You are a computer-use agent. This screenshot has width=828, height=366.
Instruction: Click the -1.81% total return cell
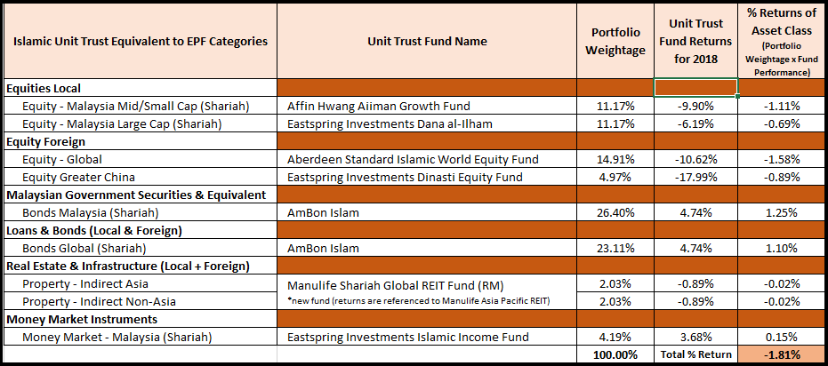(781, 354)
